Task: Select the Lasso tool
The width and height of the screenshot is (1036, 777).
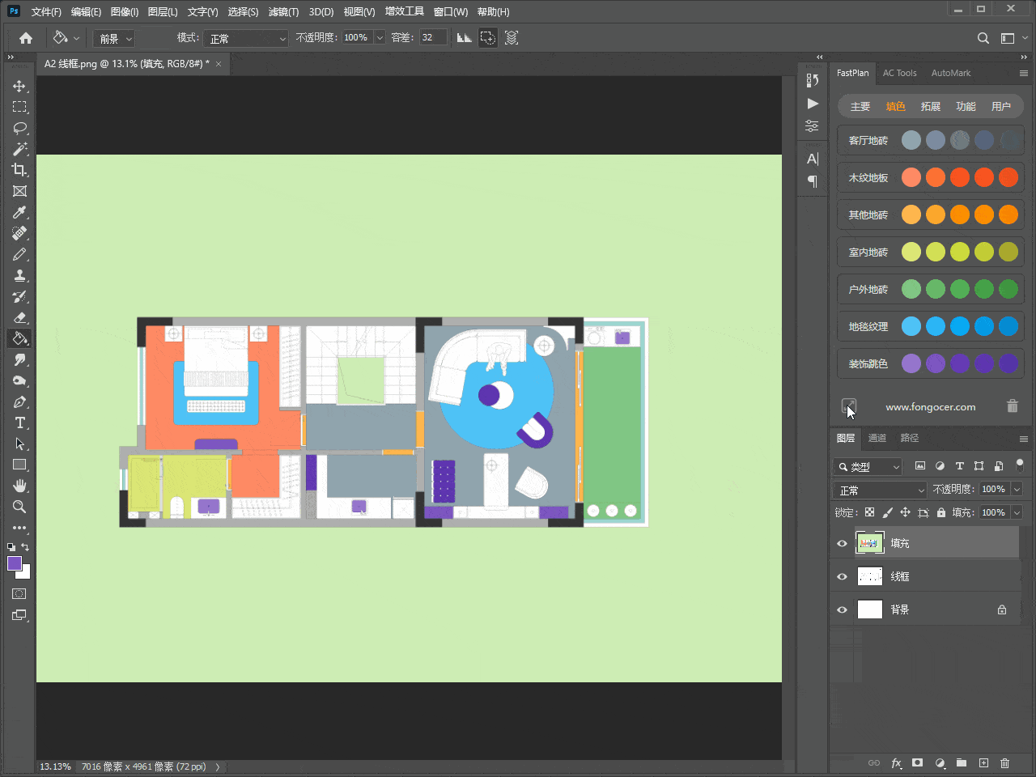Action: 19,128
